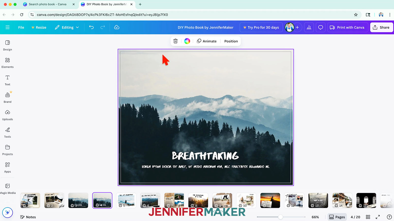Open the user profile avatar
This screenshot has height=221, width=394.
coord(289,27)
